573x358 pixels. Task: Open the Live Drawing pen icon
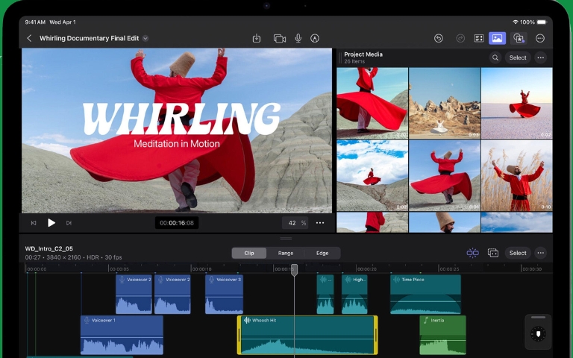click(x=315, y=38)
